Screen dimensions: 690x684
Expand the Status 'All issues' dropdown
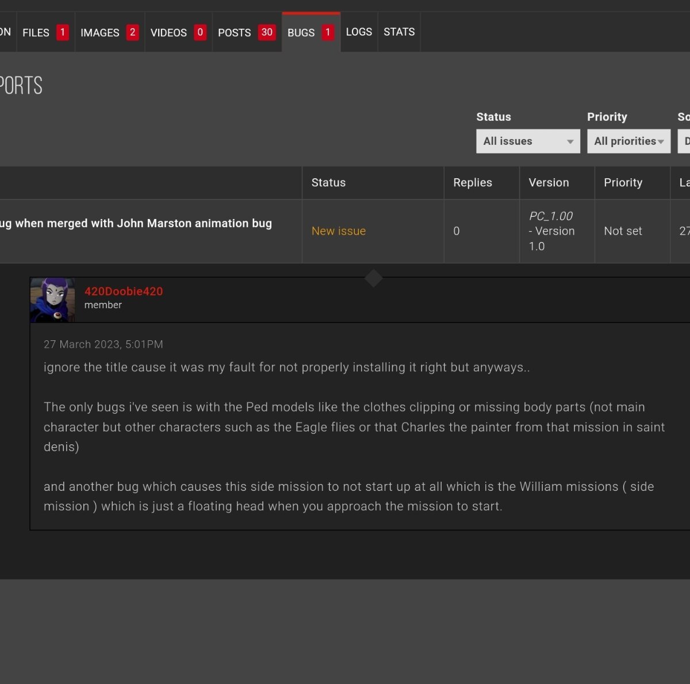[528, 141]
